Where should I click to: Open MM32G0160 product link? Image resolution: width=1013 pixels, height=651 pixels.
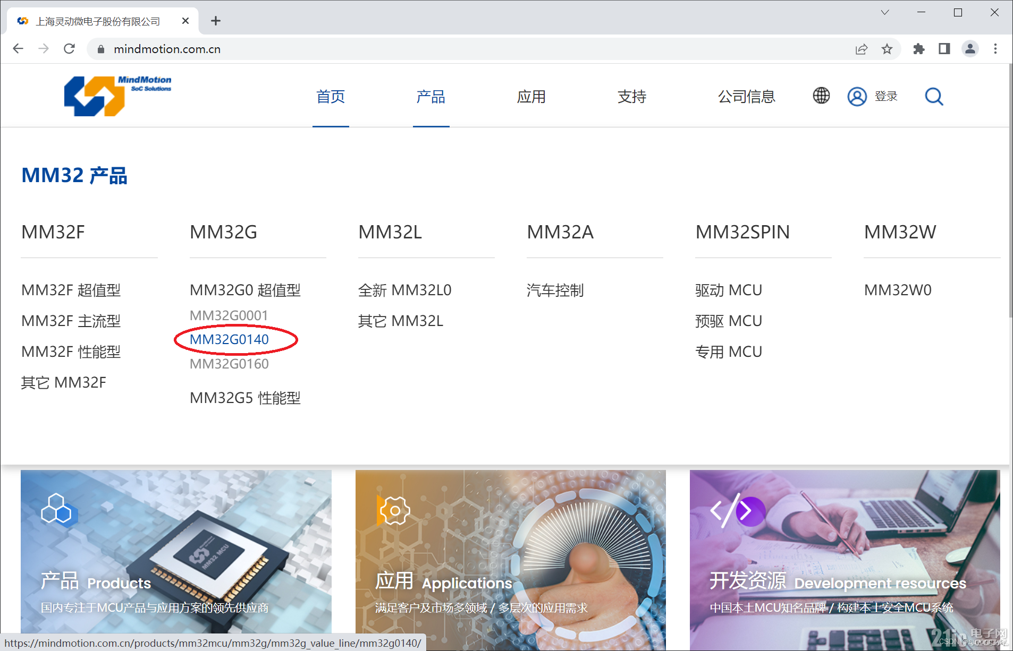point(229,364)
